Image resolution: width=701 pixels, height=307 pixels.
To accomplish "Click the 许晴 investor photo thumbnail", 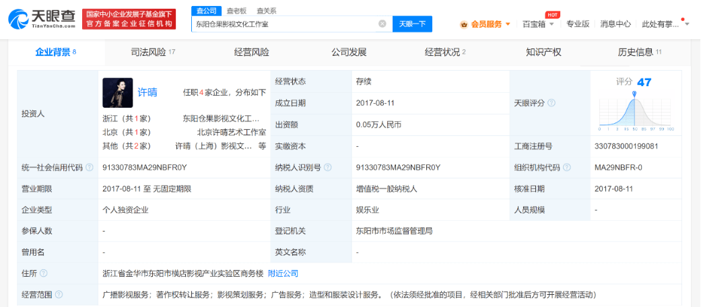I will click(117, 93).
